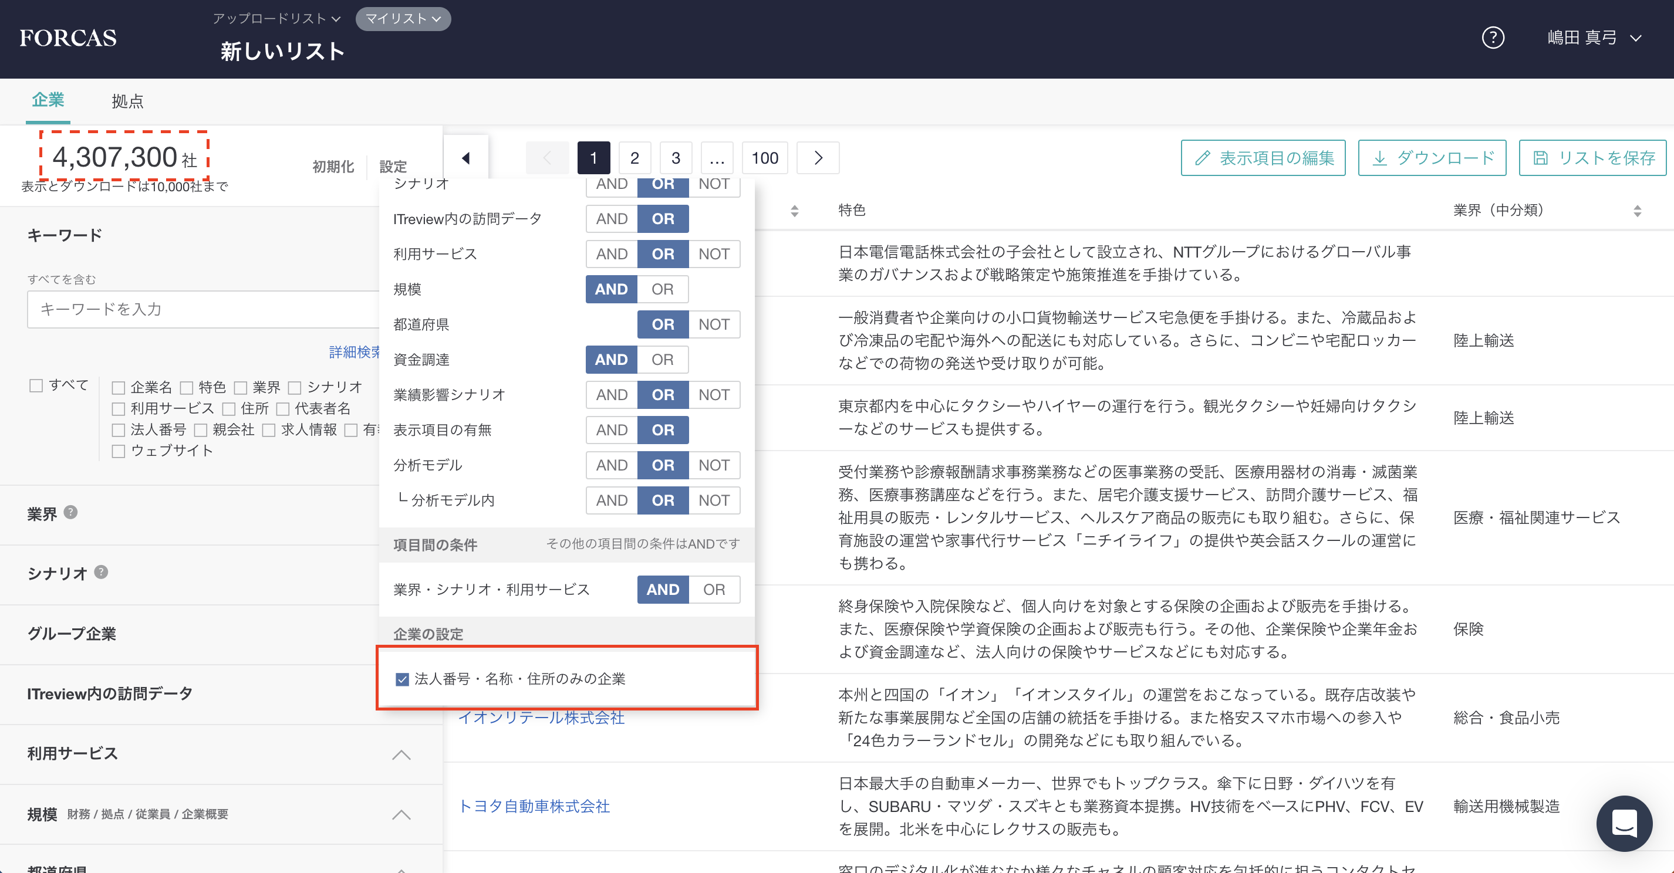Collapse the 利用サービス filter section
The height and width of the screenshot is (873, 1674).
(401, 754)
